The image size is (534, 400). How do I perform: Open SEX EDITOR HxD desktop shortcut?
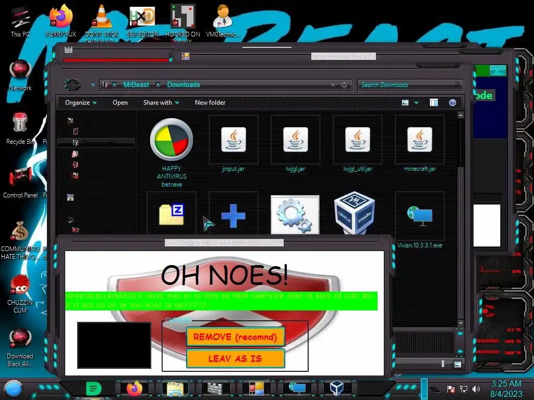(x=142, y=21)
